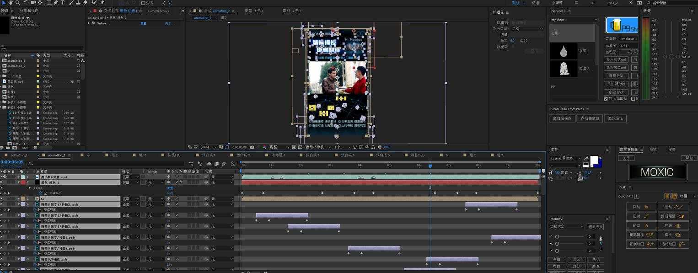Toggle visibility of layer 8

point(2,248)
